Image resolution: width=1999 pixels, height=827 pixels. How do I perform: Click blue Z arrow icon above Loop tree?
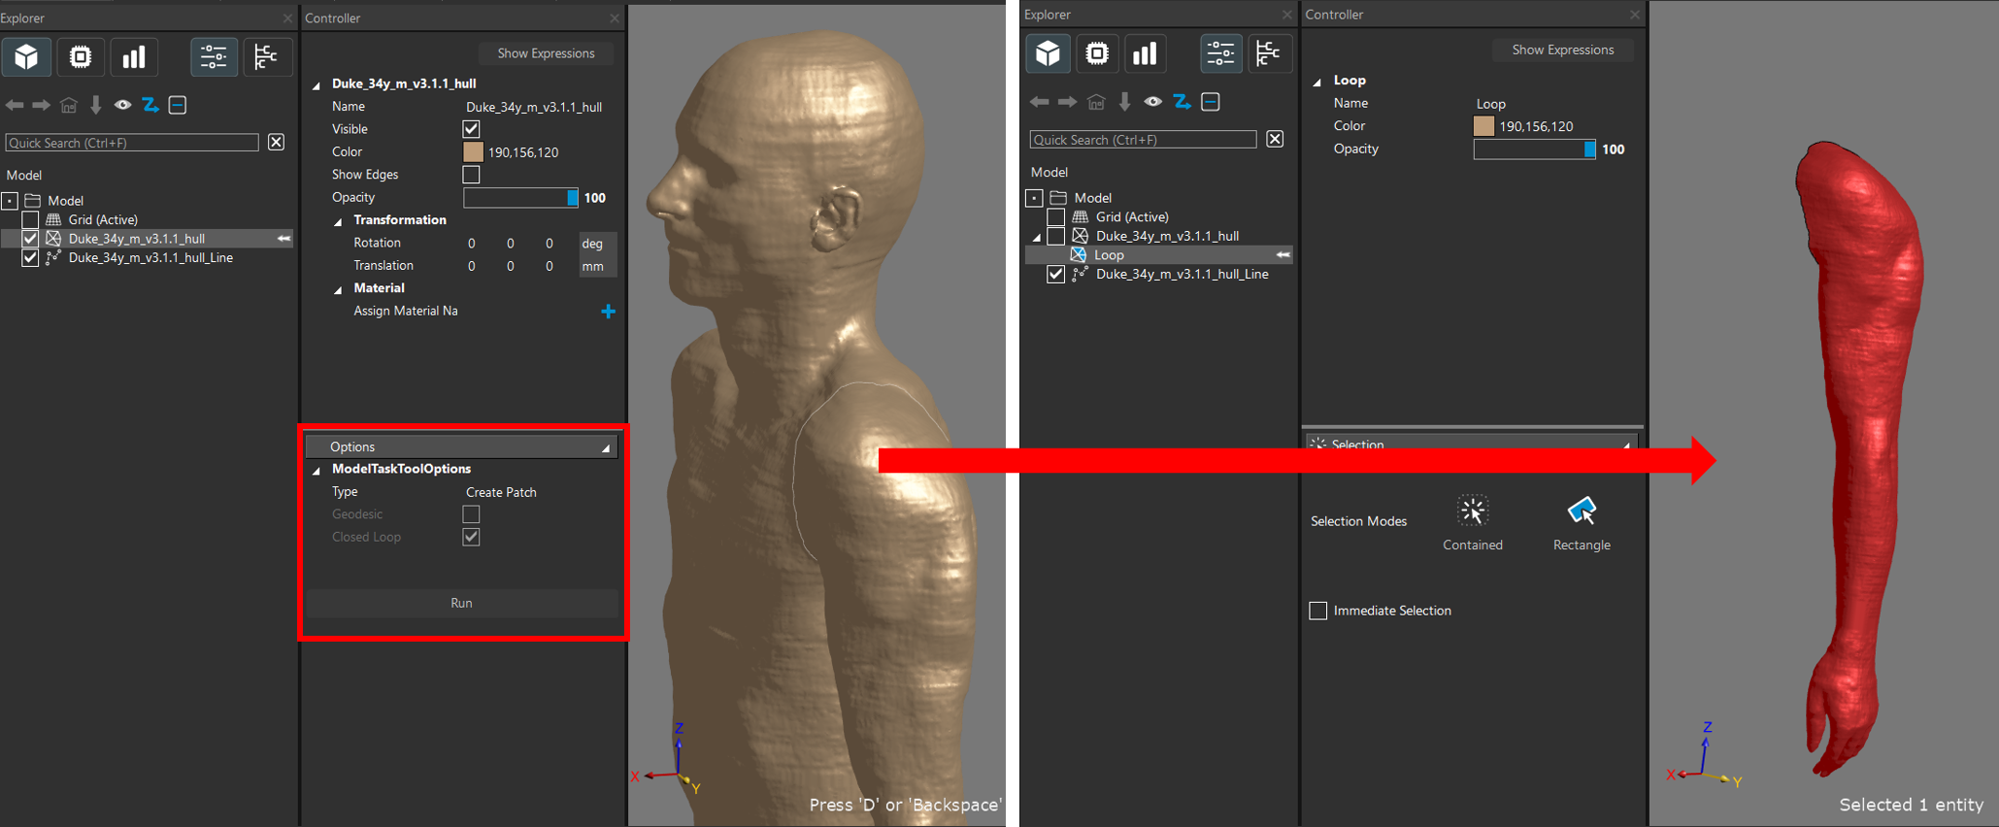tap(1182, 102)
